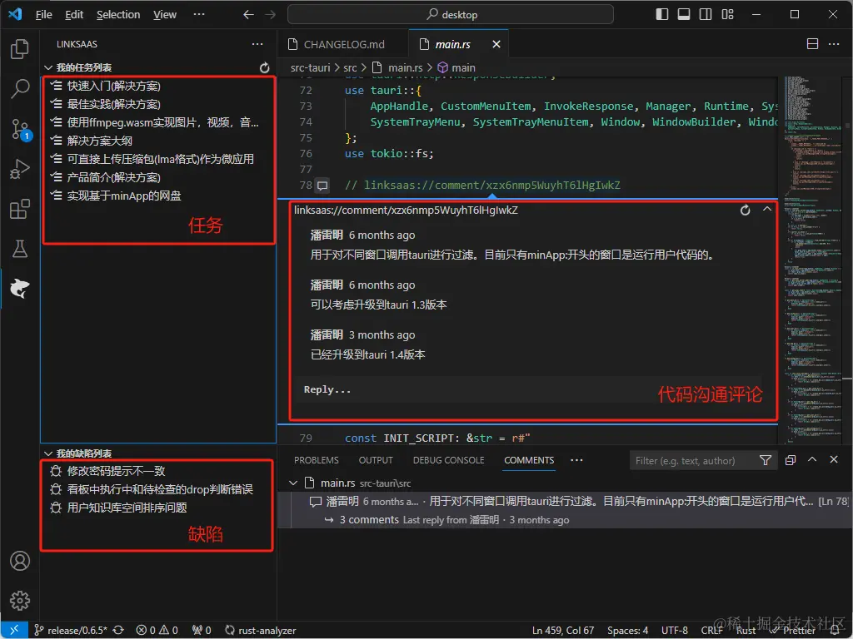Viewport: 853px width, 639px height.
Task: Open Source Control view with badge
Action: (21, 129)
